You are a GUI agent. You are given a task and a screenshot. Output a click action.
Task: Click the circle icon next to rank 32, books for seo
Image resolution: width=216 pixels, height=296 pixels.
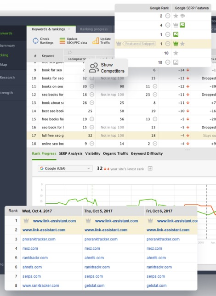[x=92, y=78]
